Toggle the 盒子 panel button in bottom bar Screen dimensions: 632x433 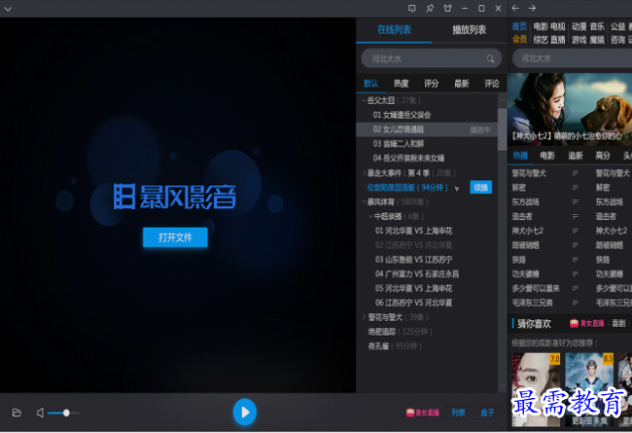tap(487, 413)
